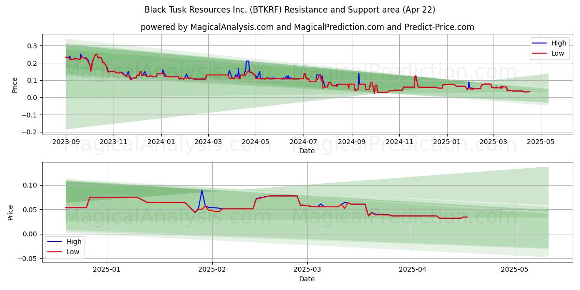The height and width of the screenshot is (290, 580).
Task: Click 'High' in the bottom chart legend
Action: coord(74,242)
